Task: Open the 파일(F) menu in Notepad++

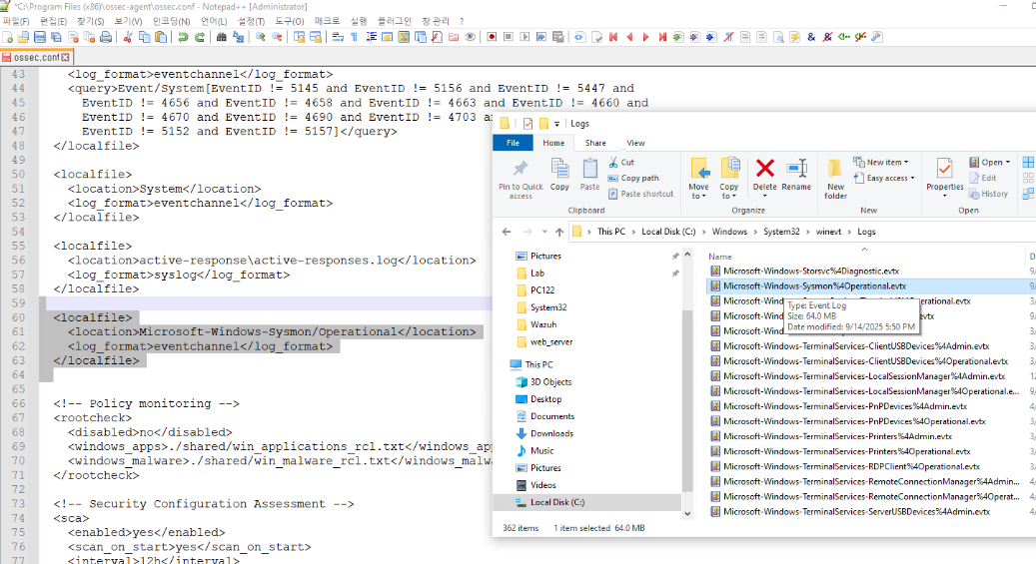Action: (16, 21)
